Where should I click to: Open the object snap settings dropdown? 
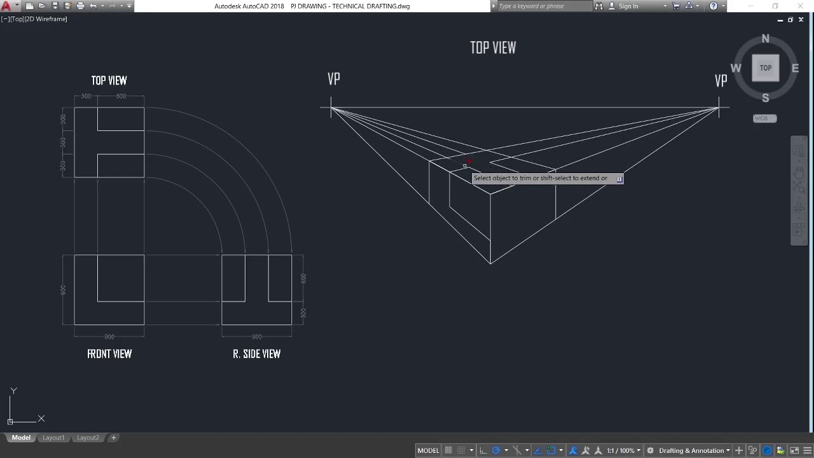pyautogui.click(x=561, y=450)
